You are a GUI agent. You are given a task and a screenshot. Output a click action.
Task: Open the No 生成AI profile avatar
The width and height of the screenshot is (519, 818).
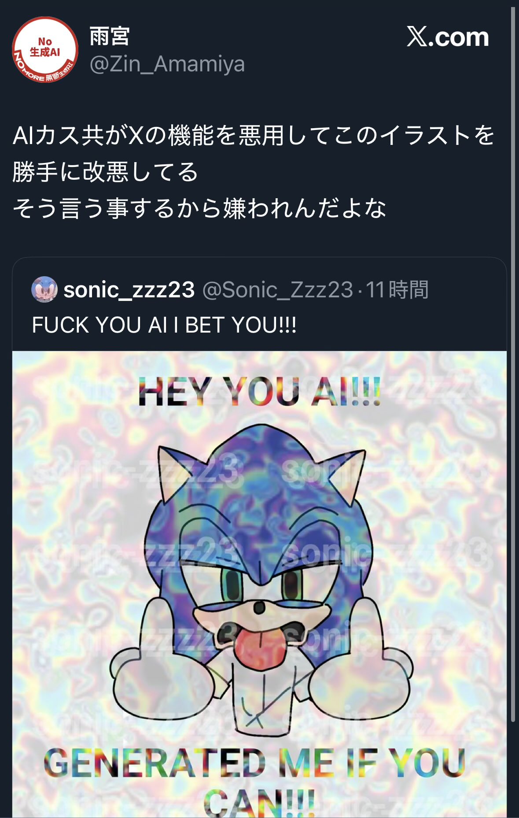point(45,50)
